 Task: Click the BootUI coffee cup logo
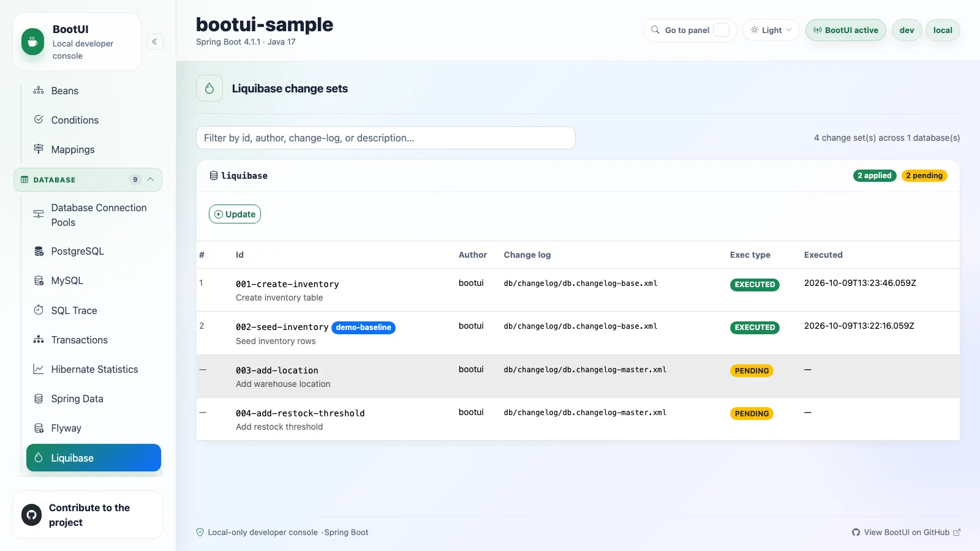point(32,42)
